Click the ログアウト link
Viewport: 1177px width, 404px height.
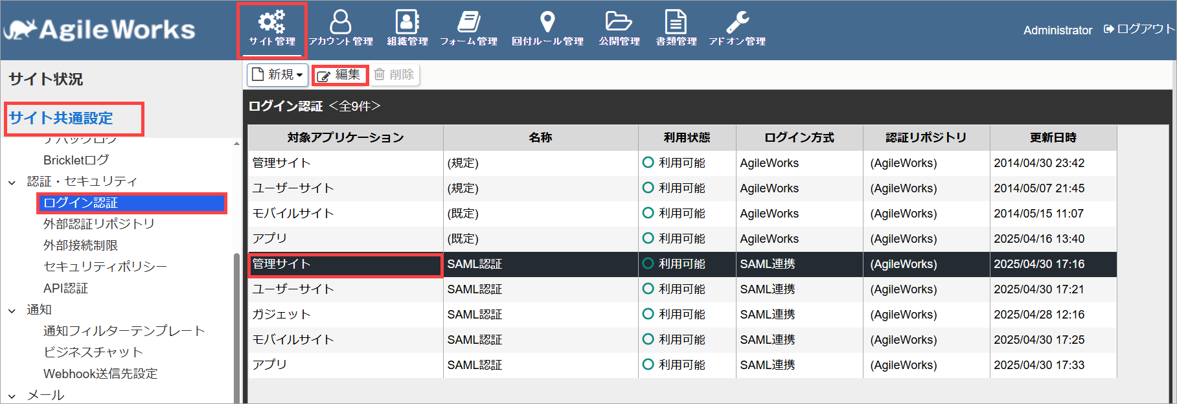click(x=1139, y=29)
